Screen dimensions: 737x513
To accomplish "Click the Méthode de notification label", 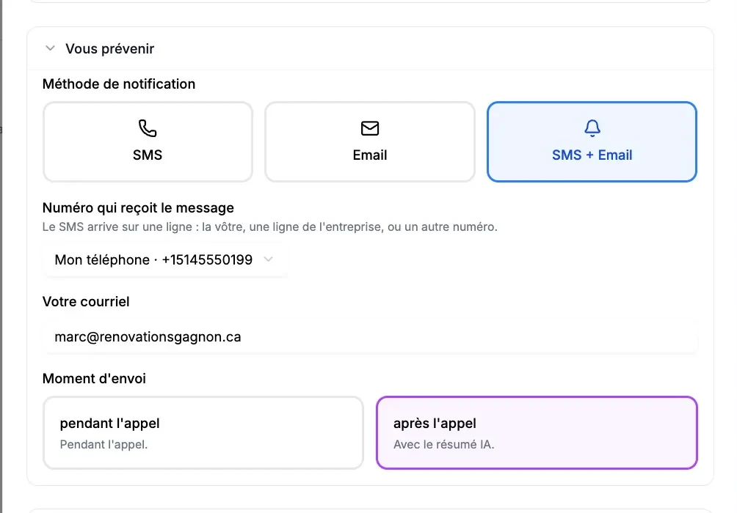I will point(119,84).
